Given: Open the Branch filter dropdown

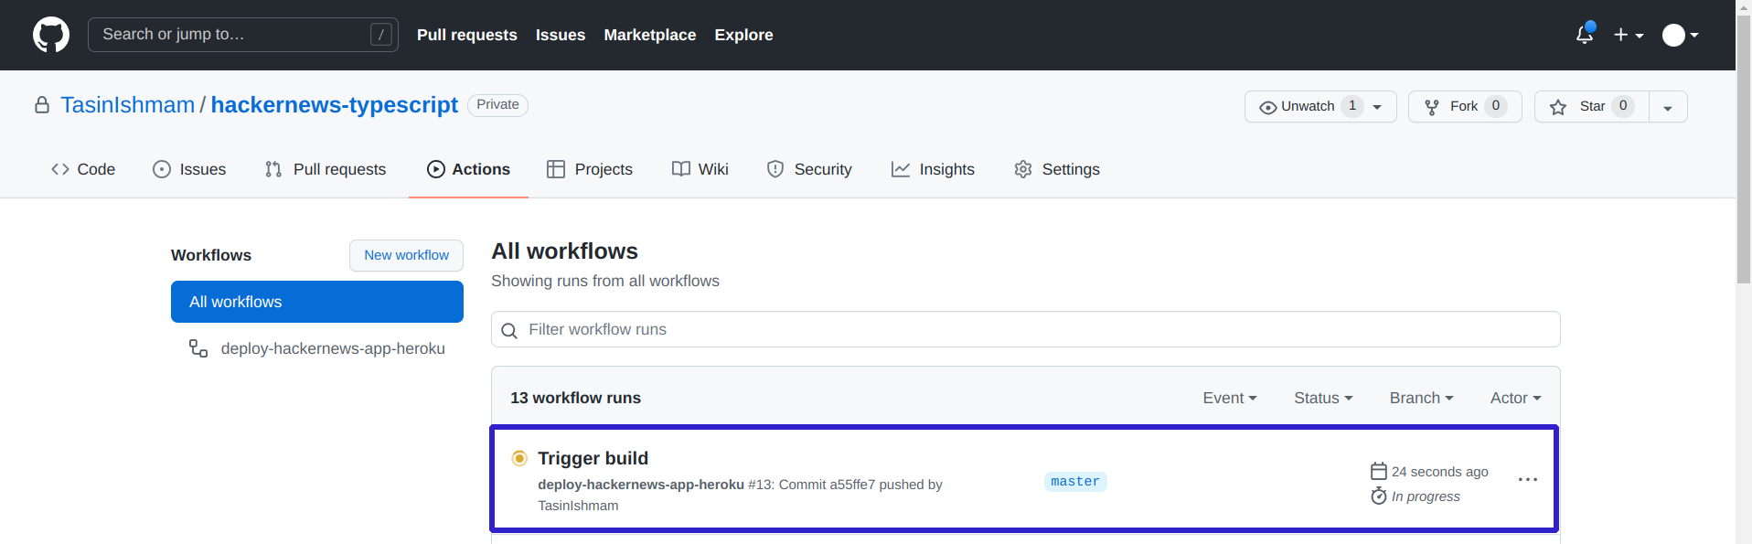Looking at the screenshot, I should (x=1421, y=398).
